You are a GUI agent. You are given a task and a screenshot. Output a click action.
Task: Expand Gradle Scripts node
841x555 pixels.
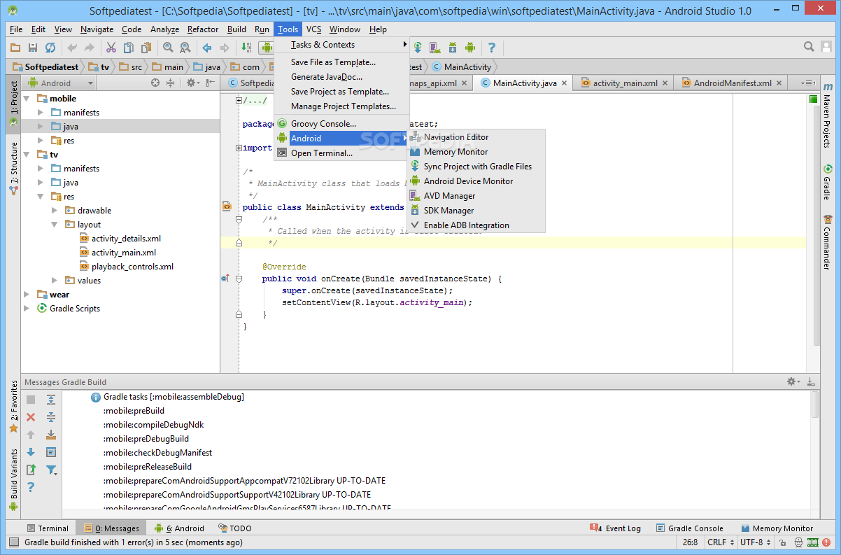pyautogui.click(x=27, y=309)
